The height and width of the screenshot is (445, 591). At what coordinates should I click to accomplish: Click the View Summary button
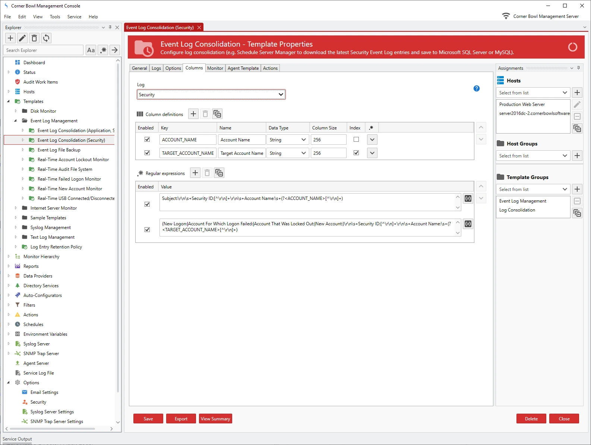coord(215,419)
